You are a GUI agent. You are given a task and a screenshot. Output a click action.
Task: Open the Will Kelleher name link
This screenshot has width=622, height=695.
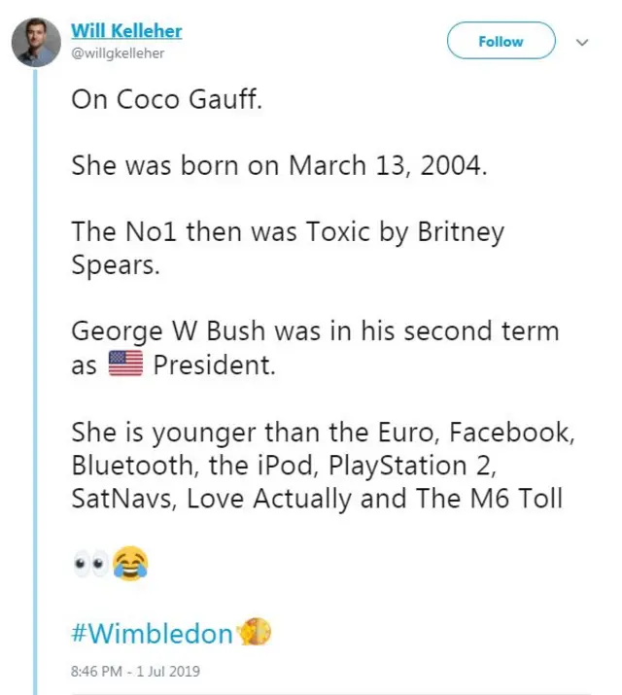[x=126, y=31]
